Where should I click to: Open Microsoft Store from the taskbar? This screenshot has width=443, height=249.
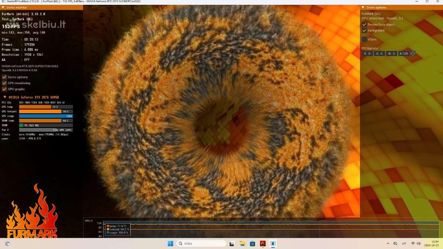pyautogui.click(x=253, y=243)
